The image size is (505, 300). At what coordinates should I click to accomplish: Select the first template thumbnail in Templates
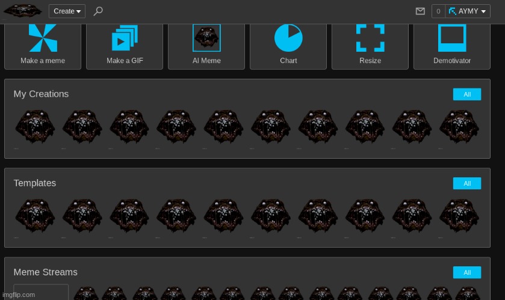click(35, 216)
